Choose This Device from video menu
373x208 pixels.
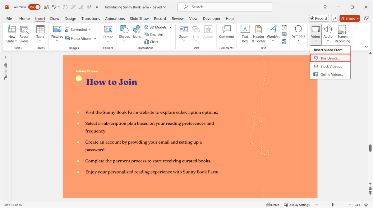click(330, 58)
